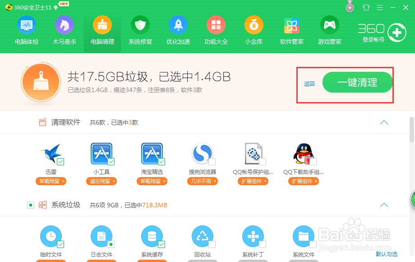Open the 优化加速 rocket icon

178,25
